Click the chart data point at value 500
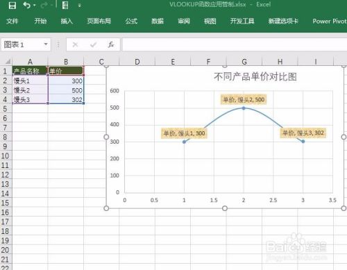Viewport: 347px width, 270px height. 244,108
